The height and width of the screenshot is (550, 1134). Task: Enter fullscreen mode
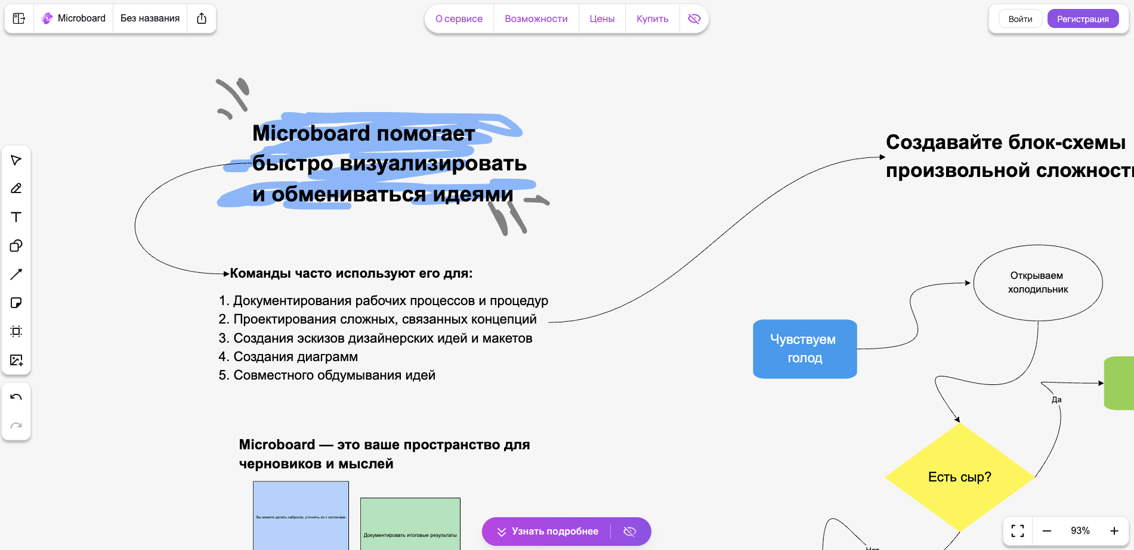pyautogui.click(x=1018, y=531)
